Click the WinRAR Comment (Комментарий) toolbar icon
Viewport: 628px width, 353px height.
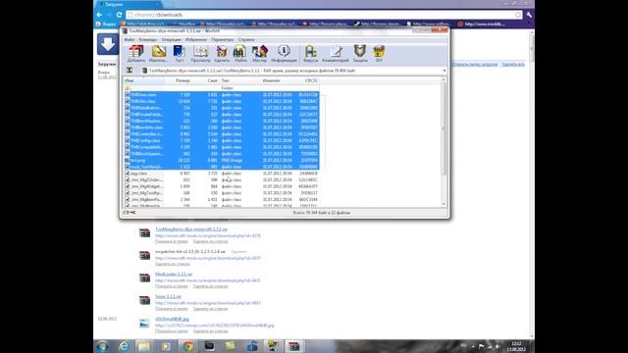pyautogui.click(x=336, y=53)
